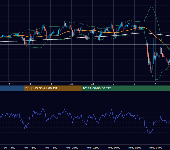Click the hour label 0 on time axis

click(x=113, y=84)
